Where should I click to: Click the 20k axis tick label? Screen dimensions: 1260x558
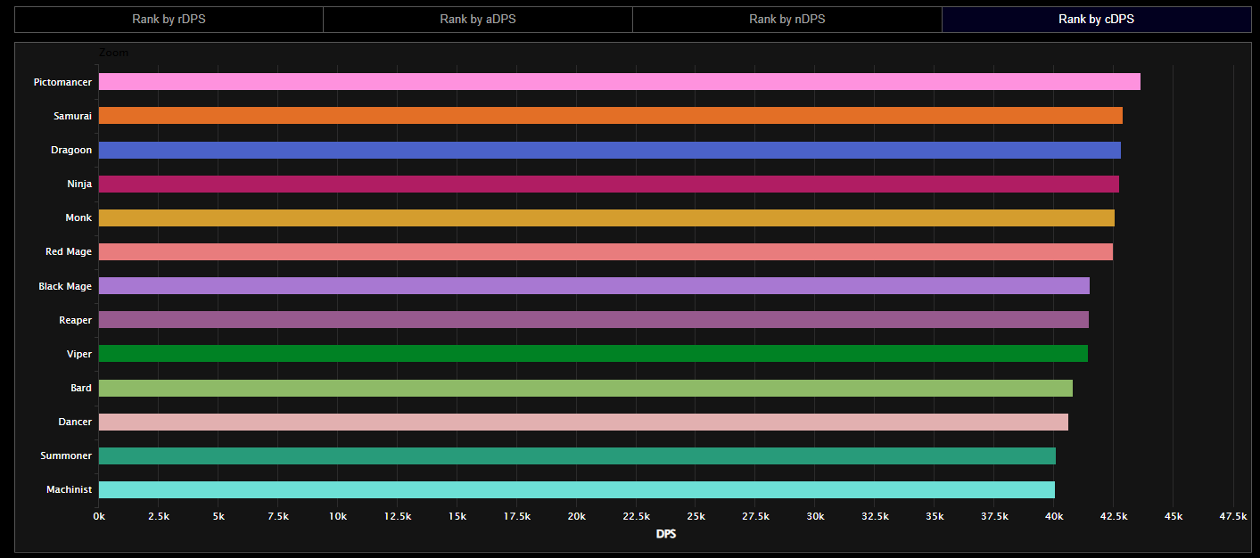[577, 517]
